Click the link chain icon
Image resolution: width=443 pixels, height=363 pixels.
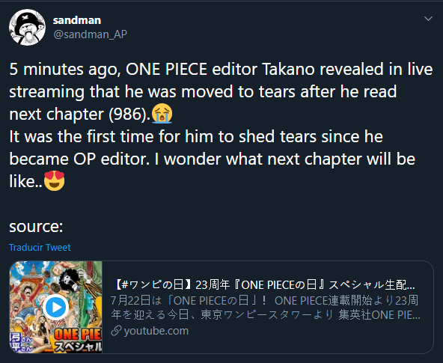click(x=116, y=331)
